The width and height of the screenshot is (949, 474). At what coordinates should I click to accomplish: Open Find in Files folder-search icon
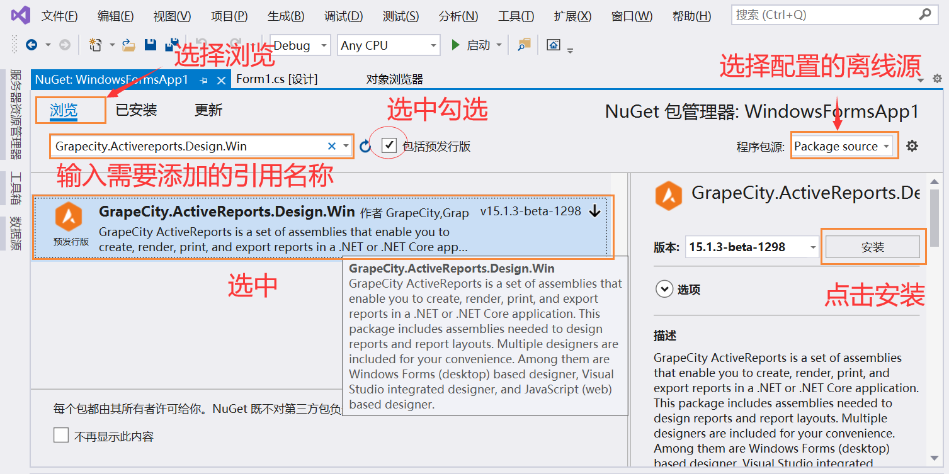point(524,45)
